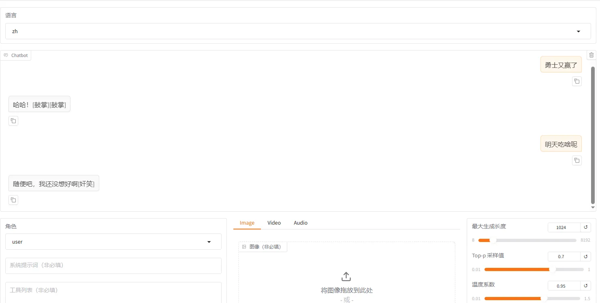The width and height of the screenshot is (600, 303).
Task: Click the user message 勇士又赢了
Action: point(561,65)
